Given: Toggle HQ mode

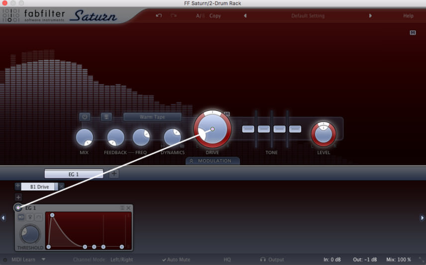Looking at the screenshot, I should pyautogui.click(x=227, y=260).
